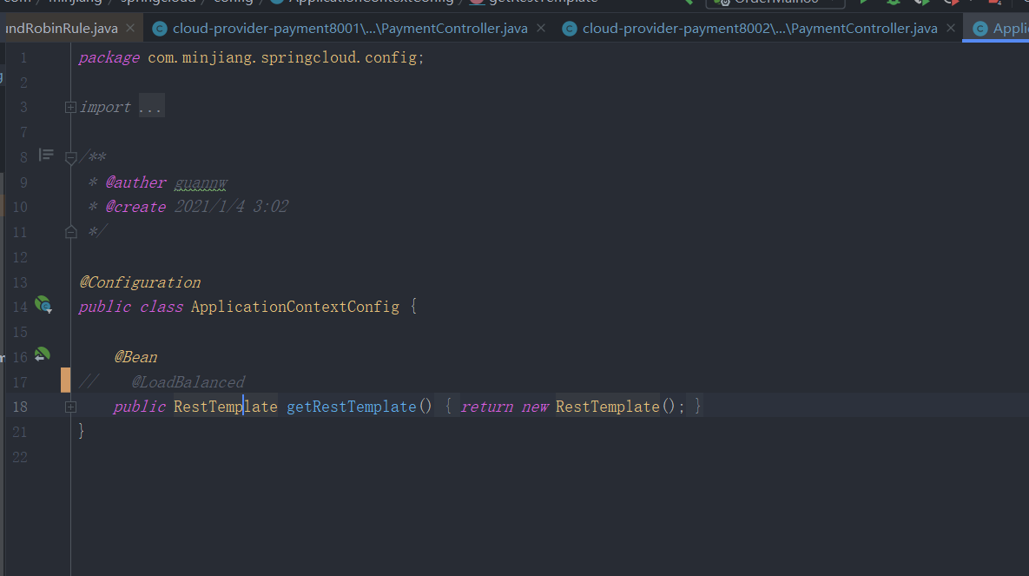
Task: Click the creation date 2021/1/4 3:02
Action: (x=231, y=207)
